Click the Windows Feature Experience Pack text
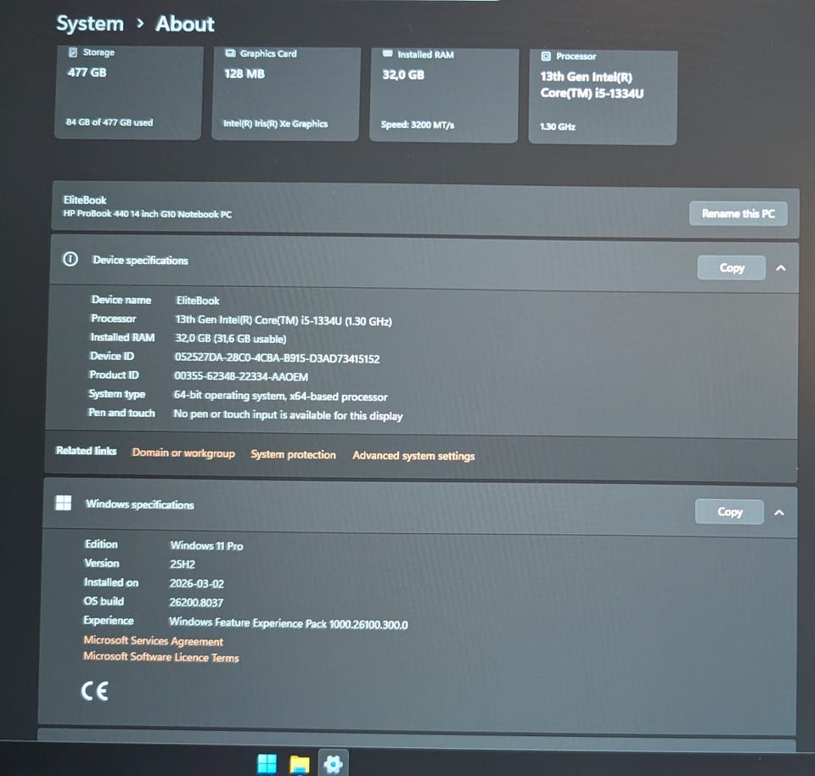 (289, 623)
